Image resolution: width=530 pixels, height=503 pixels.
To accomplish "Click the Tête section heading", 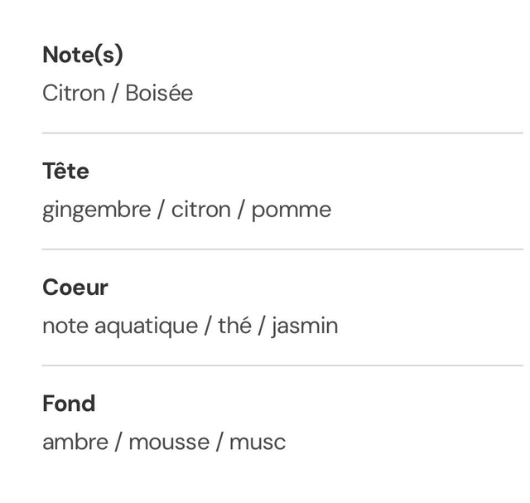I will (x=65, y=171).
